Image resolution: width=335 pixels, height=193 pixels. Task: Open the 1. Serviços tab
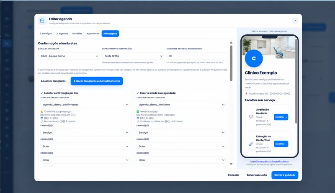(x=46, y=33)
